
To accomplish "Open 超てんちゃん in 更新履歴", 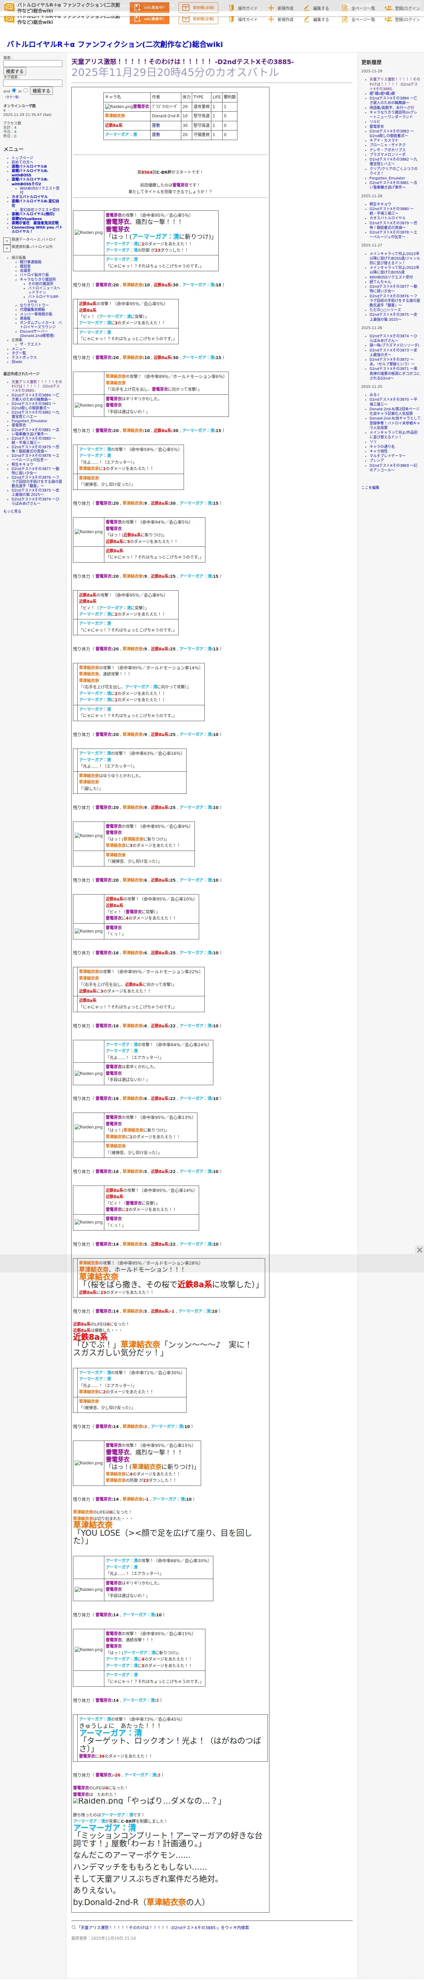I will 380,281.
